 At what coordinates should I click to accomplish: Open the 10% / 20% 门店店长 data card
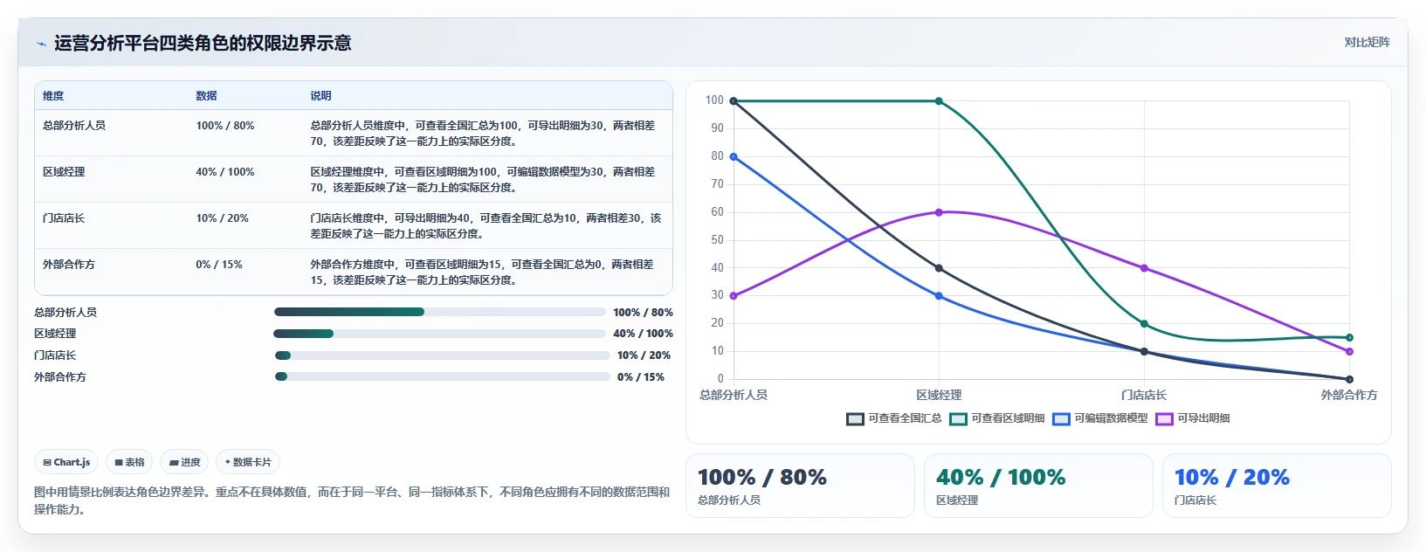pyautogui.click(x=1277, y=486)
